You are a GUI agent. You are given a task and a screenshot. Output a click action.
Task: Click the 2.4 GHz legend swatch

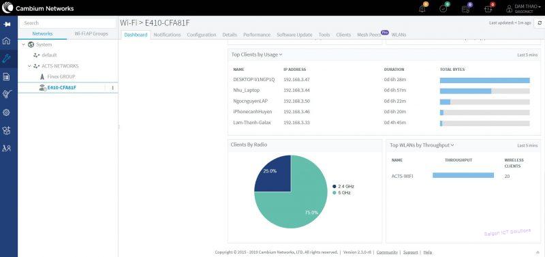[334, 186]
